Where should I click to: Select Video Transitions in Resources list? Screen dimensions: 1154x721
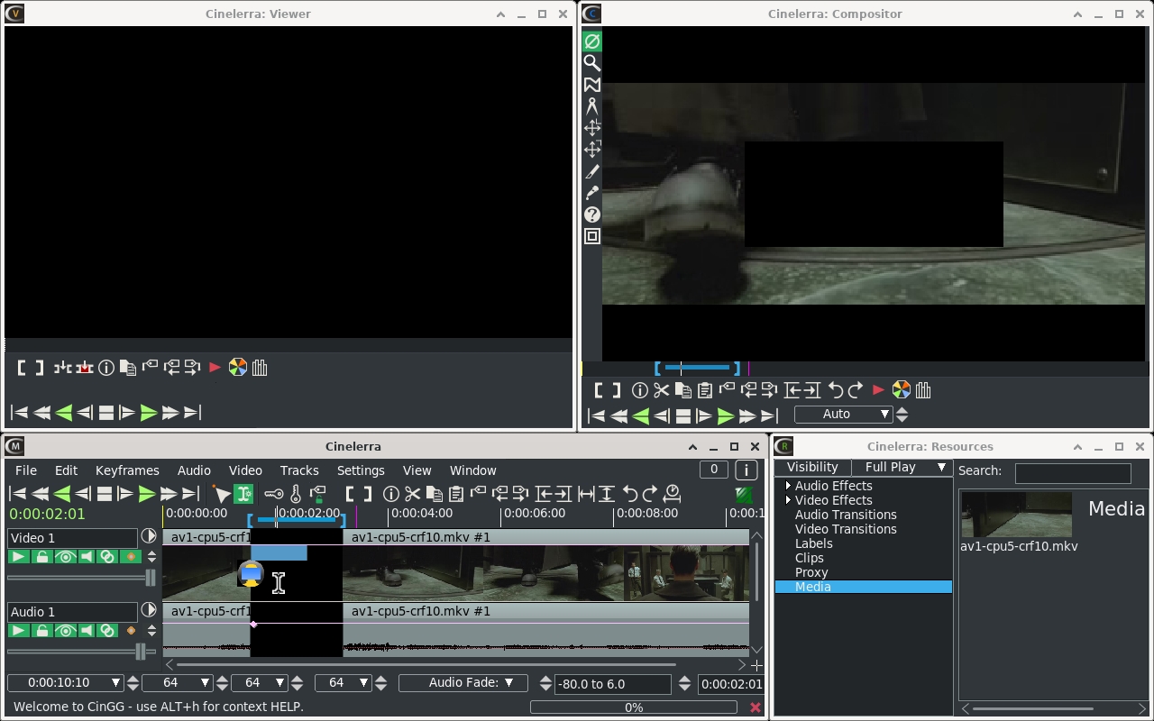(x=846, y=529)
